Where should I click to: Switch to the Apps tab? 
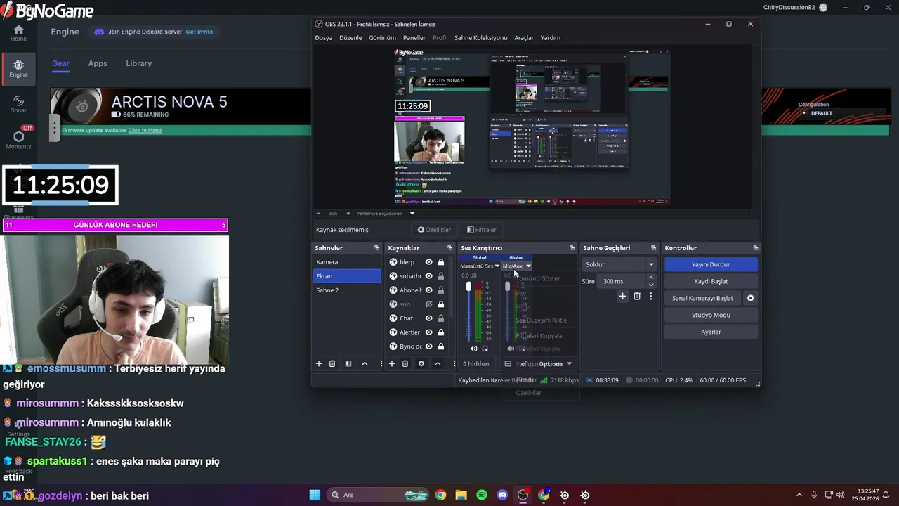(98, 63)
